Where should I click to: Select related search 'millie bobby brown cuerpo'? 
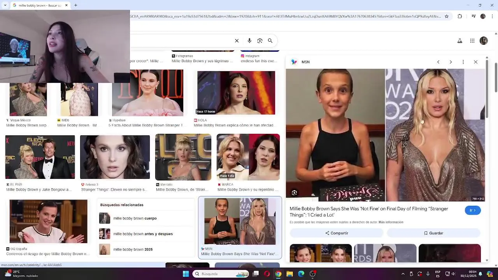135,218
